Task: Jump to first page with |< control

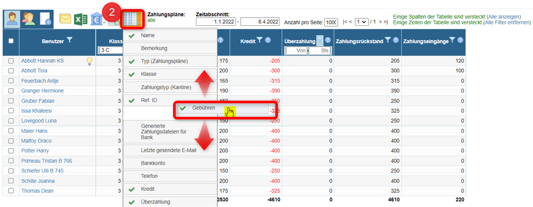Action: (x=345, y=22)
